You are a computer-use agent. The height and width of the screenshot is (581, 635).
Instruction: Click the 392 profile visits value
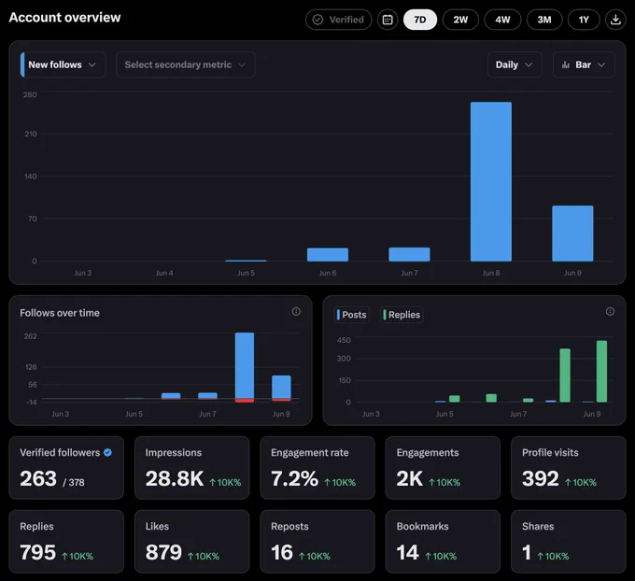(541, 478)
